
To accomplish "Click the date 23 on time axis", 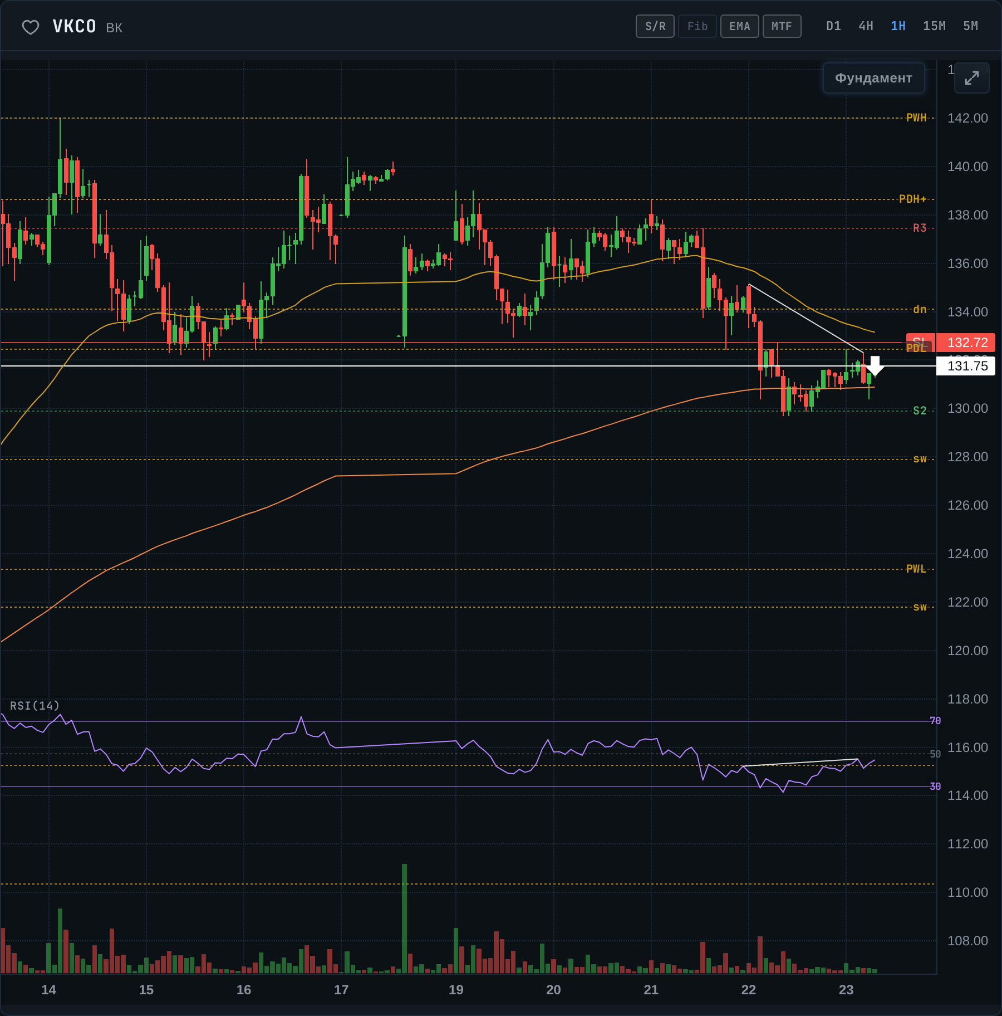I will [846, 990].
